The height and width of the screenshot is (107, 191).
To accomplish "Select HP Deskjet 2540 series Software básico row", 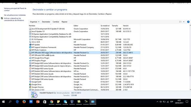I will tap(84, 77).
